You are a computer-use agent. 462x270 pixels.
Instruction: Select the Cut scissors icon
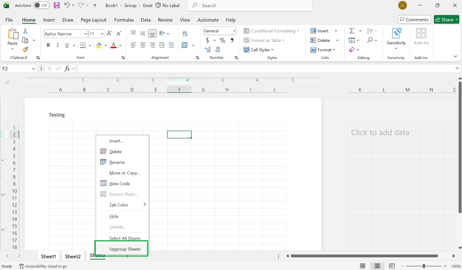pyautogui.click(x=25, y=31)
